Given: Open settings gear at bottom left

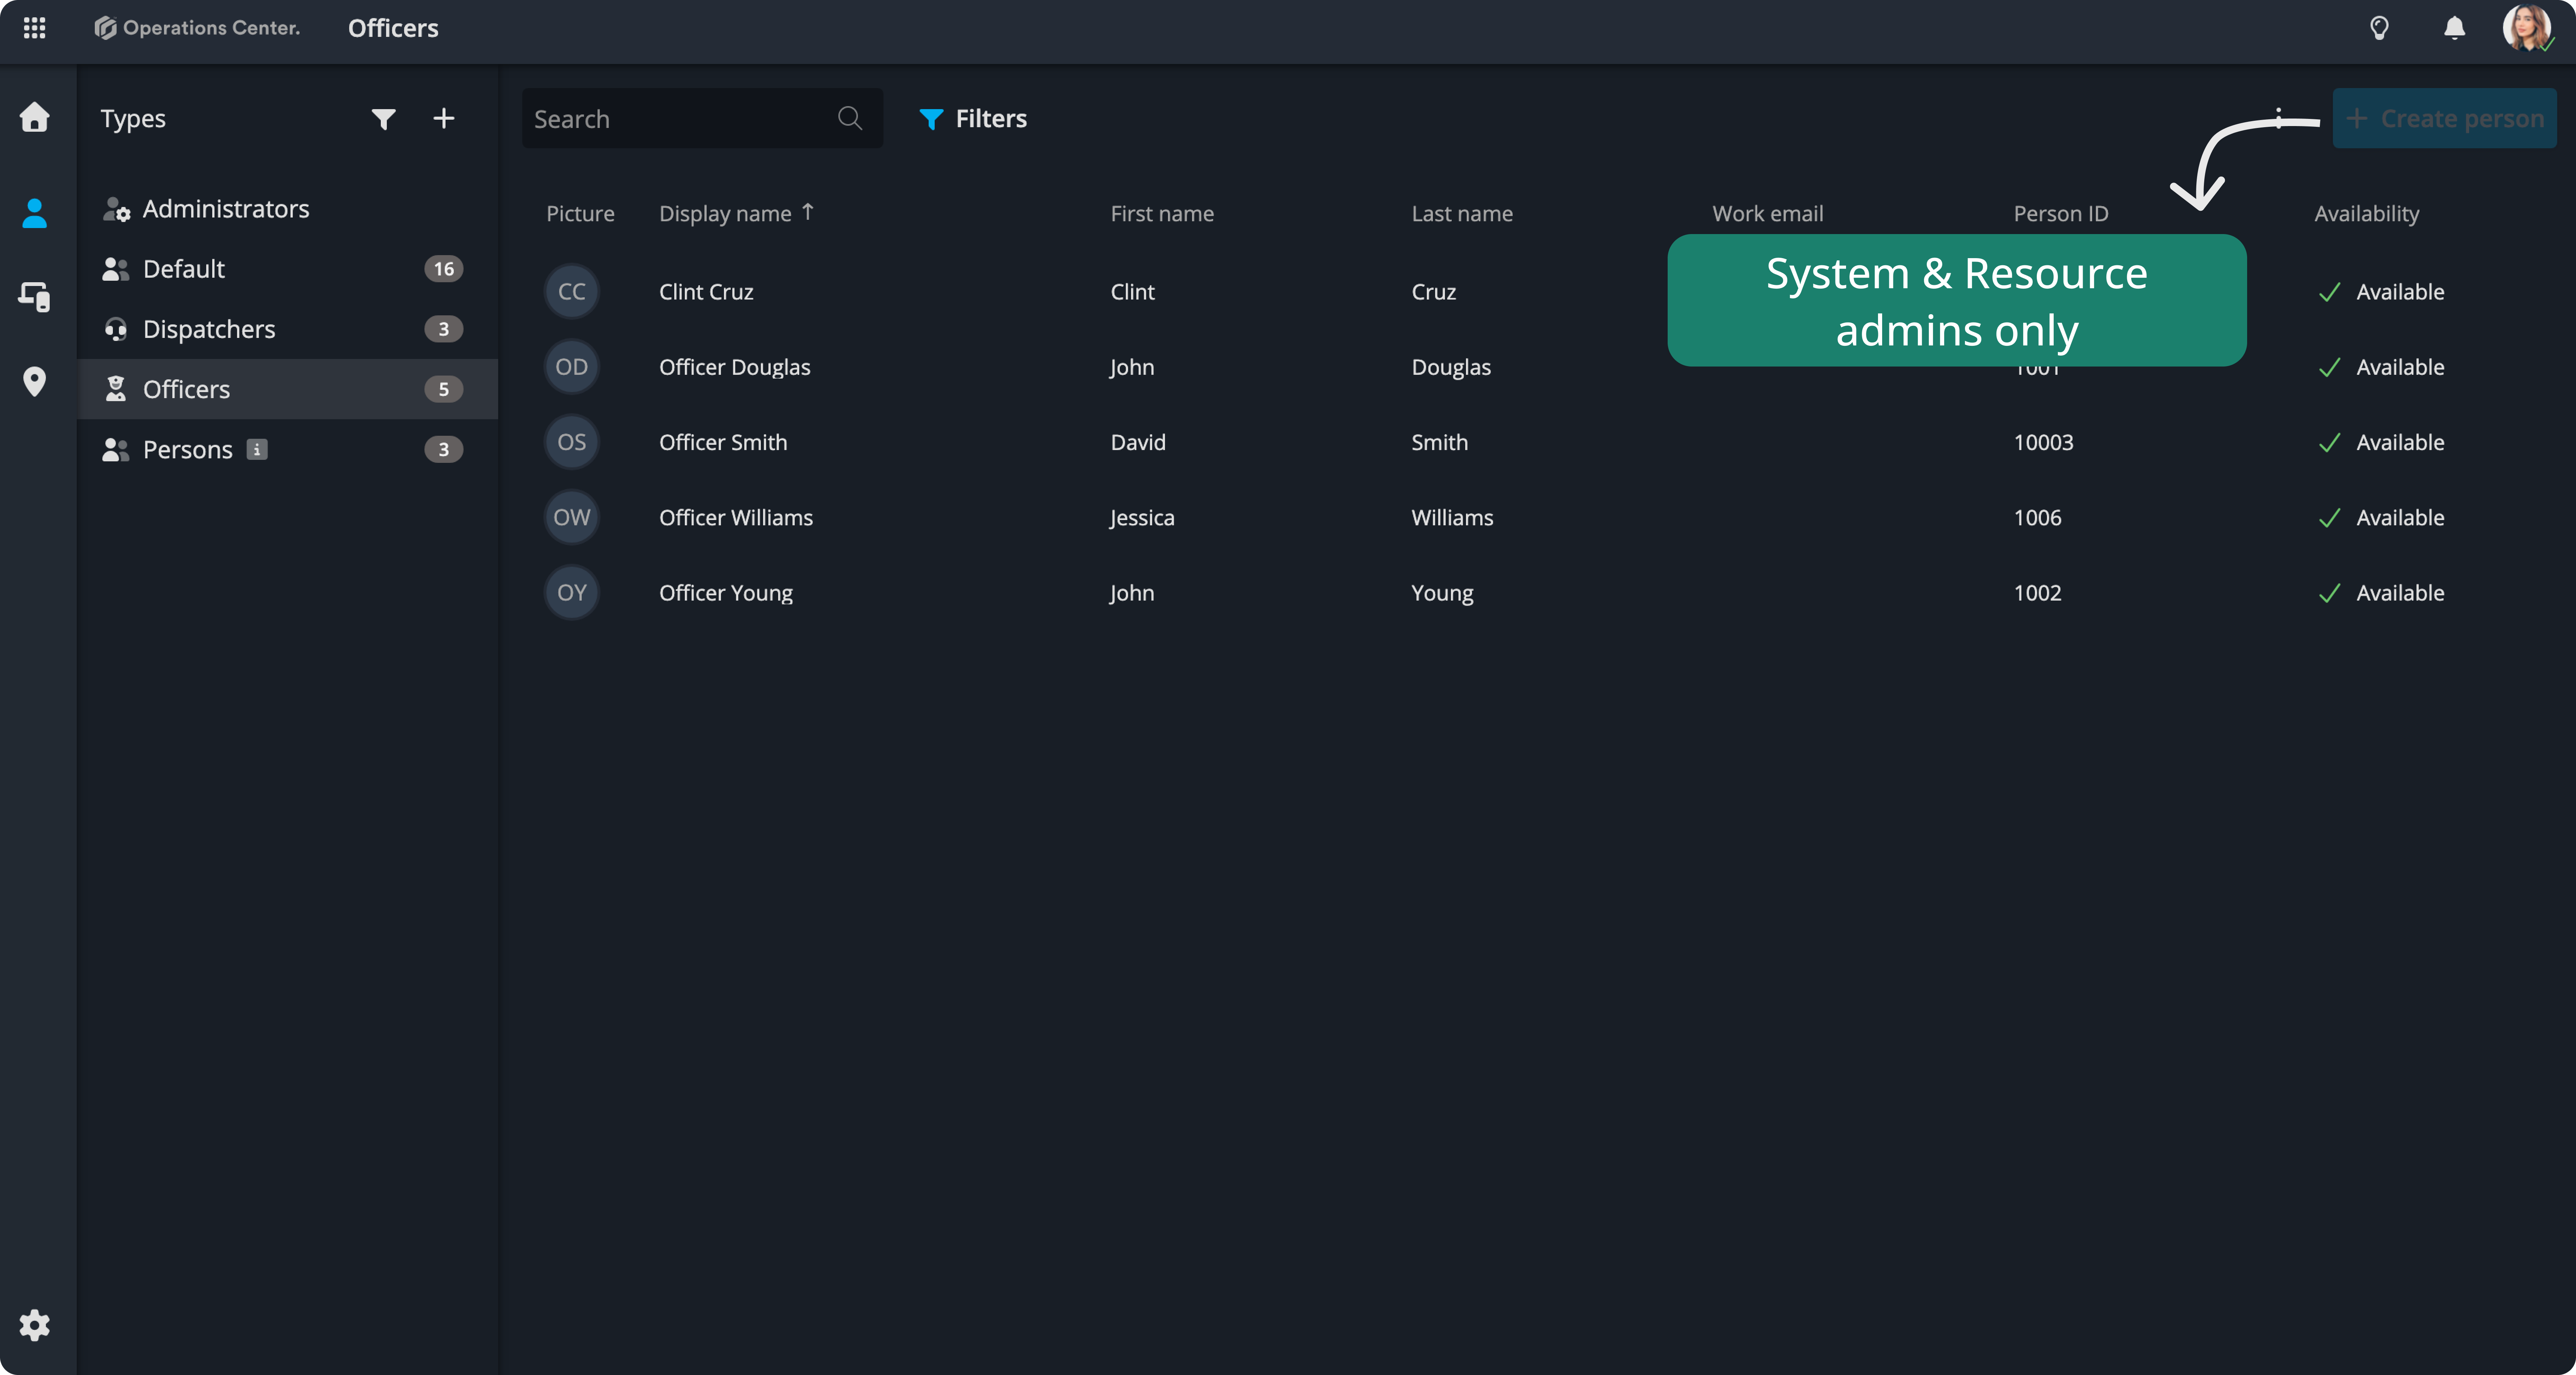Looking at the screenshot, I should point(34,1325).
